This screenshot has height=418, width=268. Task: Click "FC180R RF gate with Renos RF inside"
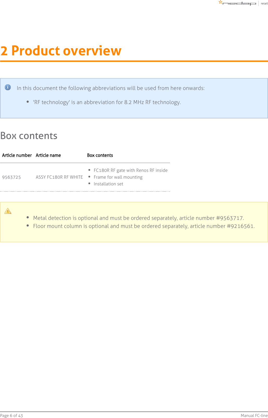[x=131, y=170]
